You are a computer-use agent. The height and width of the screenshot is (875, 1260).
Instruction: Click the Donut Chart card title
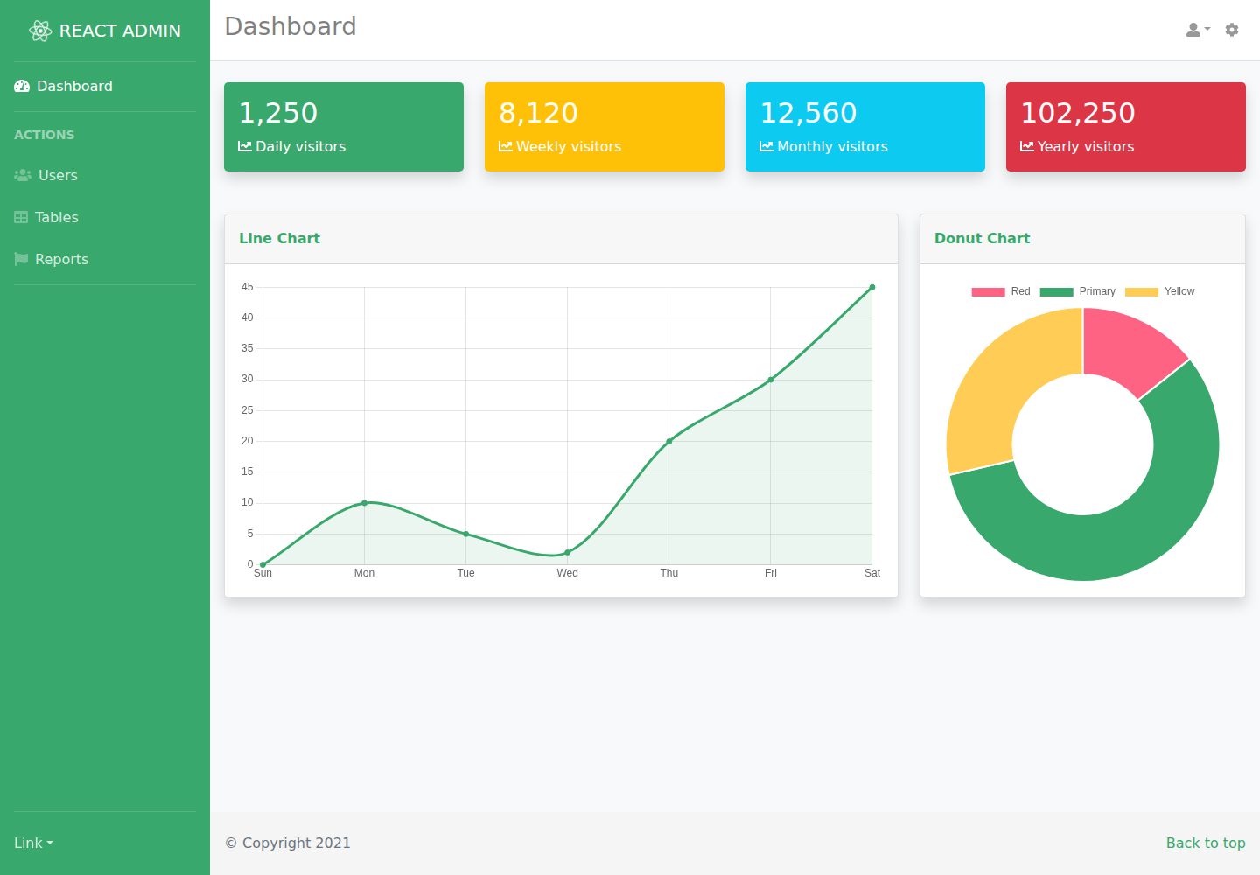[983, 238]
